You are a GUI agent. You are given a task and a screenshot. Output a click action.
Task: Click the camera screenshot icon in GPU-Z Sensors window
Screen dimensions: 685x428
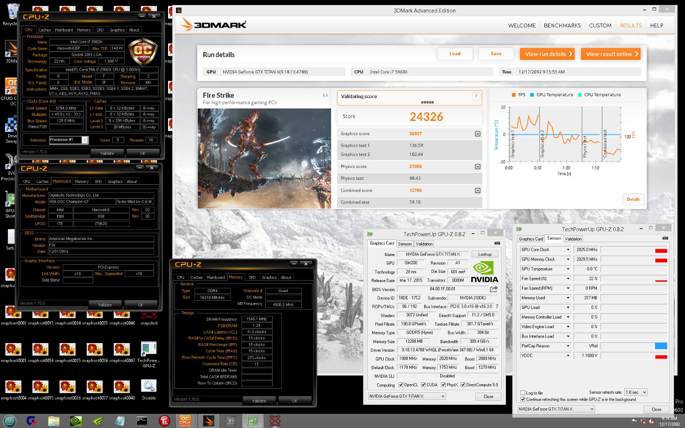665,238
